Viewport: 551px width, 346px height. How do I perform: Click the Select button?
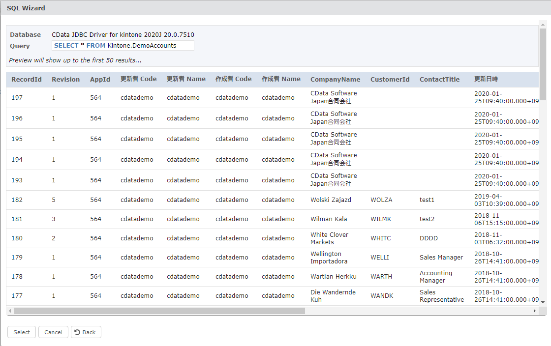[x=22, y=332]
